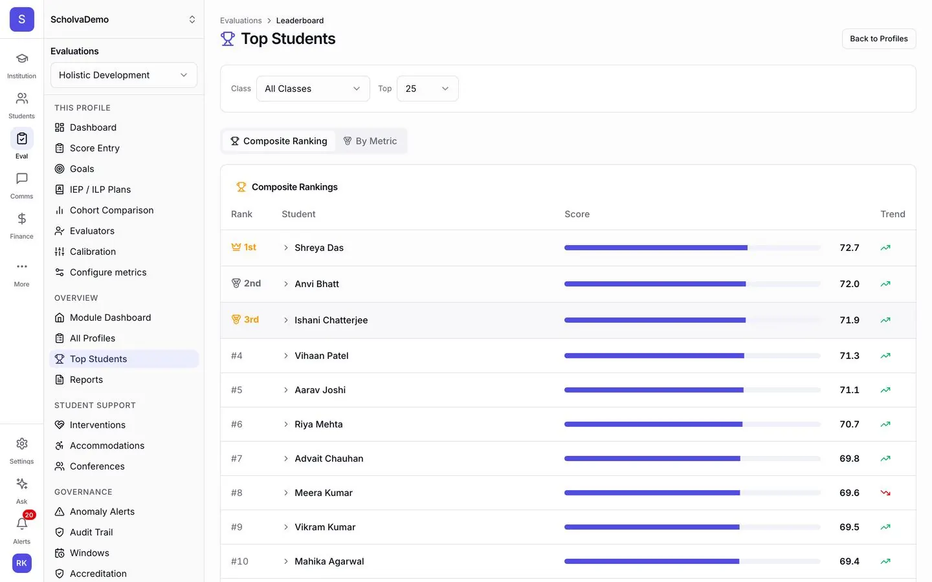Click Anvi Bhatt's score progress bar
932x582 pixels.
point(693,284)
